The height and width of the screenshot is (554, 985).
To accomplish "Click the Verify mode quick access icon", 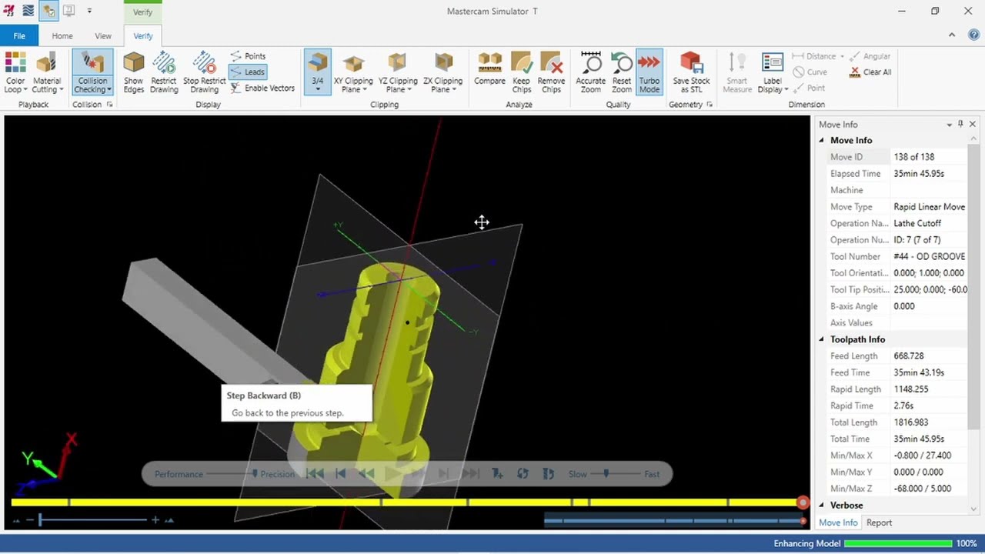I will (x=48, y=11).
